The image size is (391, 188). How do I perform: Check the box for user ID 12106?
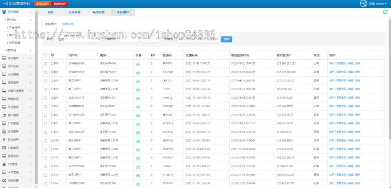coord(46,81)
